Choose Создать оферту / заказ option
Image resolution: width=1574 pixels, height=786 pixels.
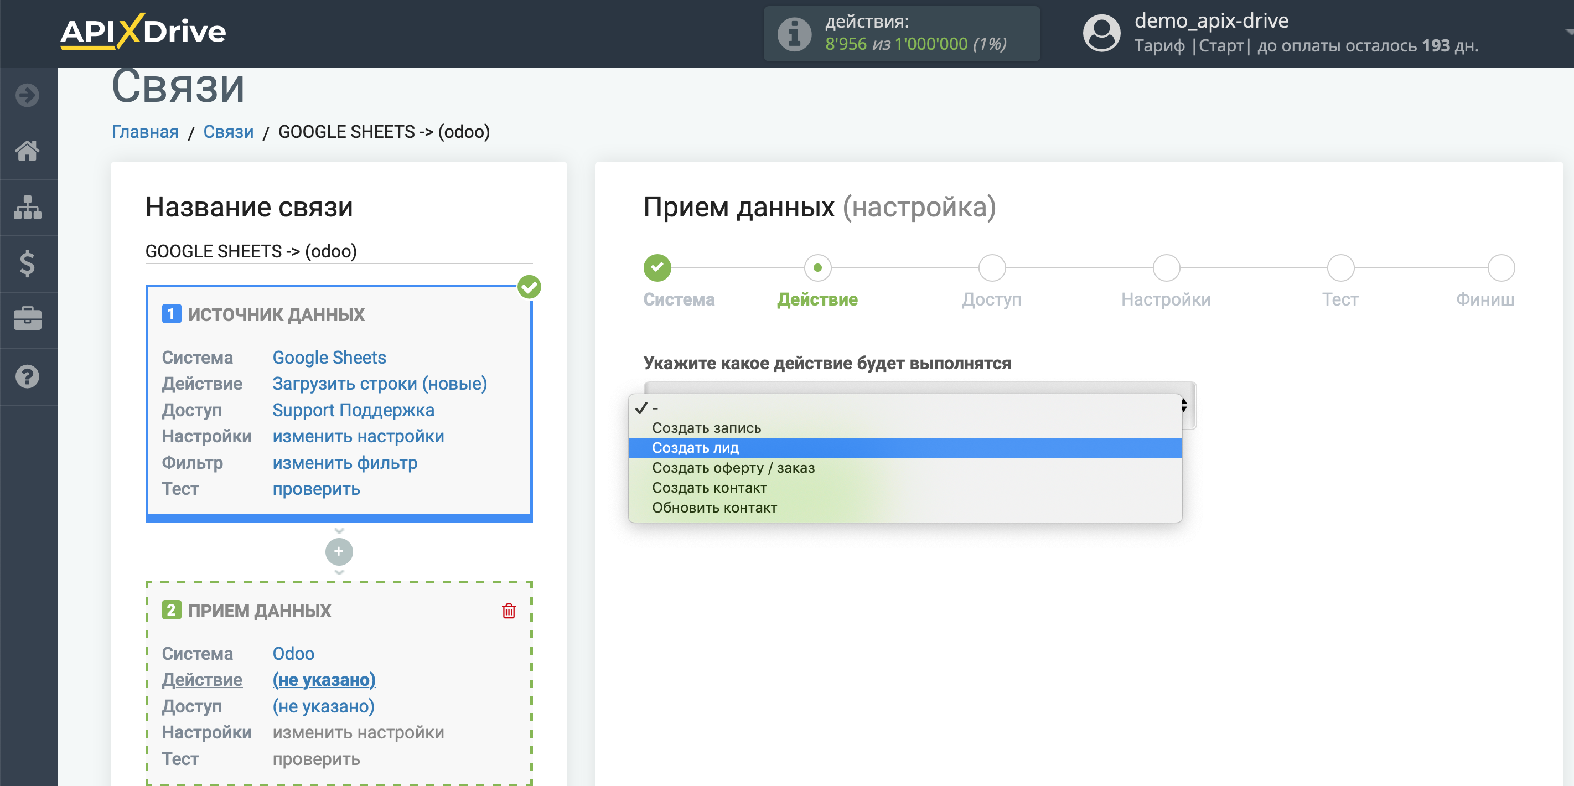coord(905,468)
